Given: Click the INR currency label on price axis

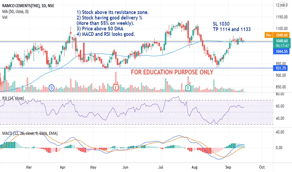Looking at the screenshot, I should 283,5.
